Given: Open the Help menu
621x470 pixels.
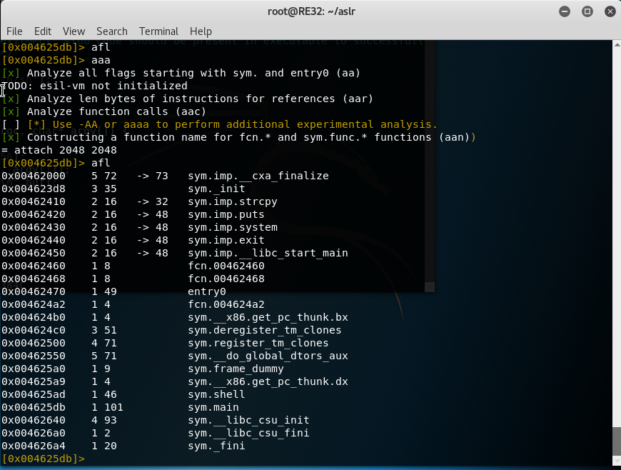Looking at the screenshot, I should 201,31.
